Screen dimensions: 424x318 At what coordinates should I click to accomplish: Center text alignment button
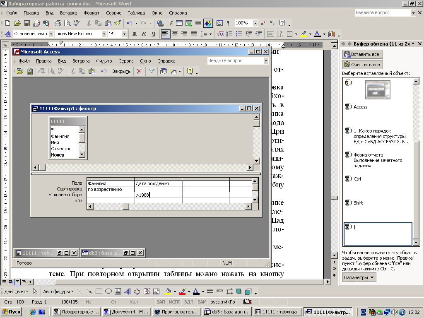point(175,34)
